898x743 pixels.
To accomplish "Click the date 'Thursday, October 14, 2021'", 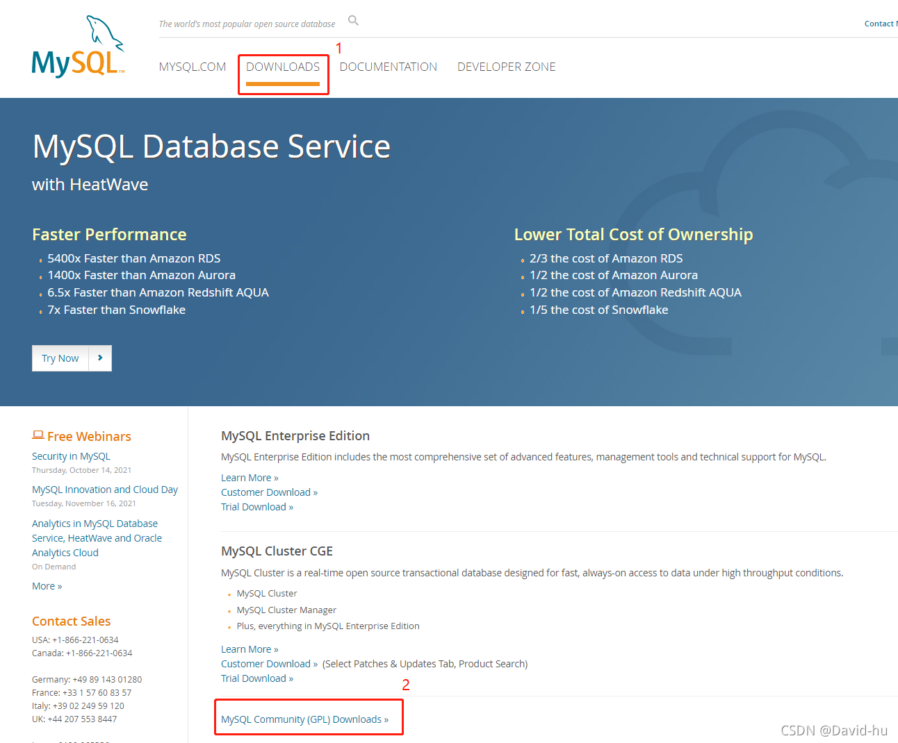I will pos(81,470).
